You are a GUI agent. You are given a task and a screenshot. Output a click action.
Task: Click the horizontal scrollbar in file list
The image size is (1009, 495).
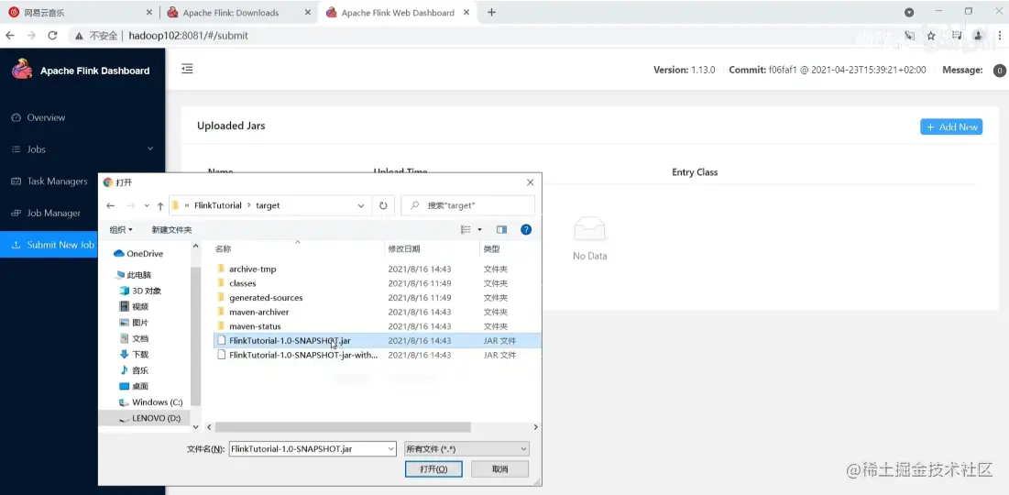[x=343, y=427]
